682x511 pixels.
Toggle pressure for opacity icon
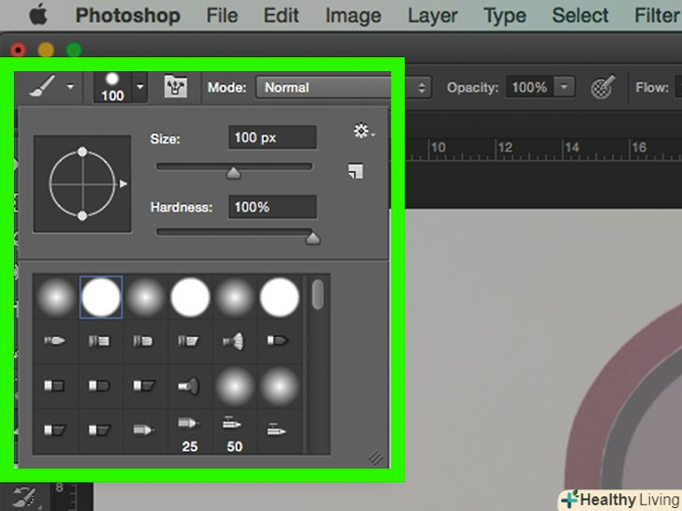point(603,87)
